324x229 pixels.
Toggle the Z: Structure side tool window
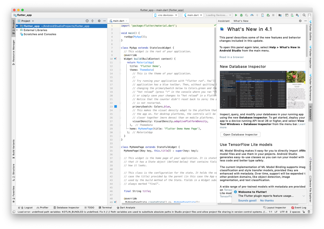[x=13, y=173]
